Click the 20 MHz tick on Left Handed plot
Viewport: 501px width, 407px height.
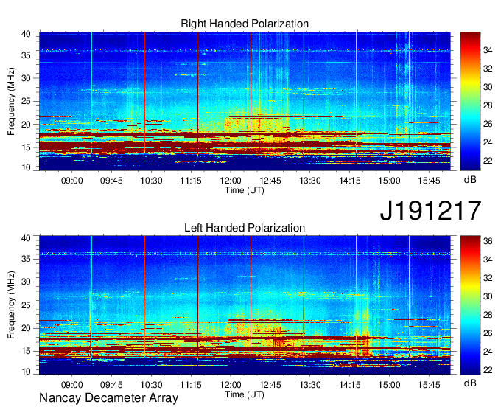pos(26,328)
